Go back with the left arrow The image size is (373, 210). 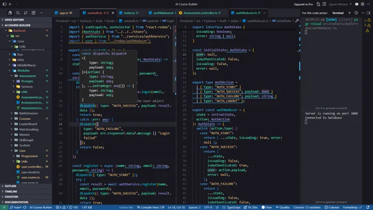click(10, 4)
